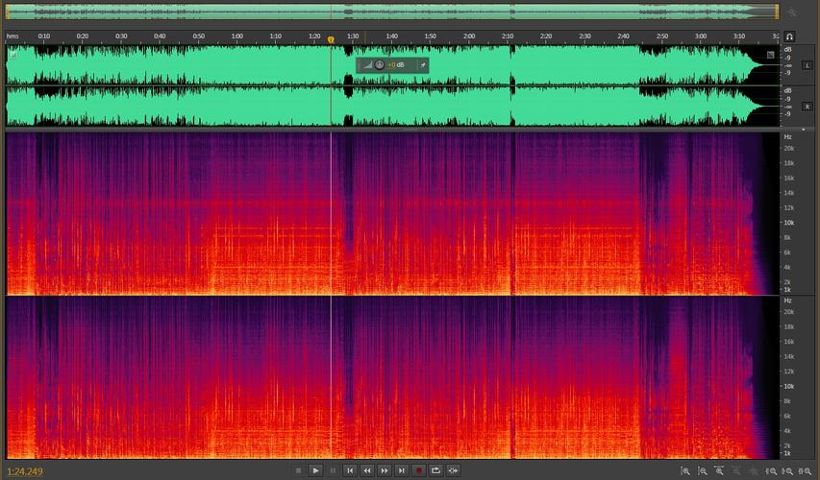This screenshot has width=820, height=480.
Task: Click the Fast Forward button
Action: (x=385, y=470)
